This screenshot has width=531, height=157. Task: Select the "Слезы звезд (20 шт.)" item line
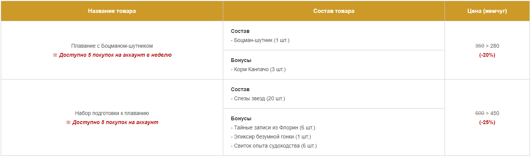258,98
